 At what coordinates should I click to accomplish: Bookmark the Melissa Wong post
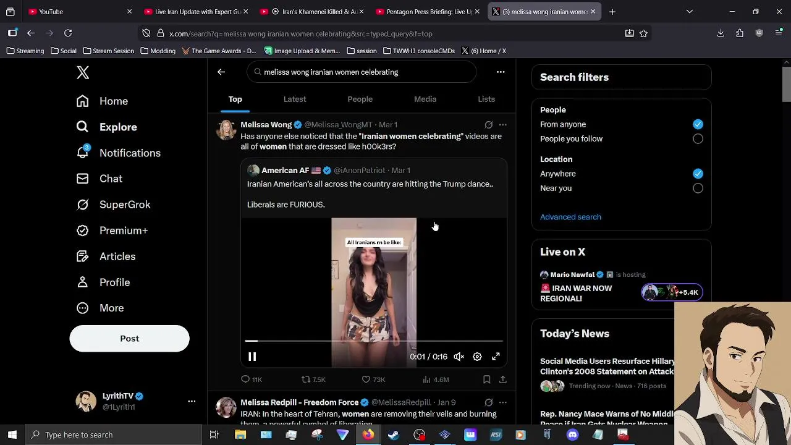tap(487, 379)
